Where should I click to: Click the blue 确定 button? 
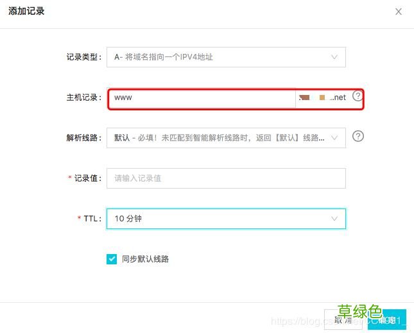(x=387, y=320)
